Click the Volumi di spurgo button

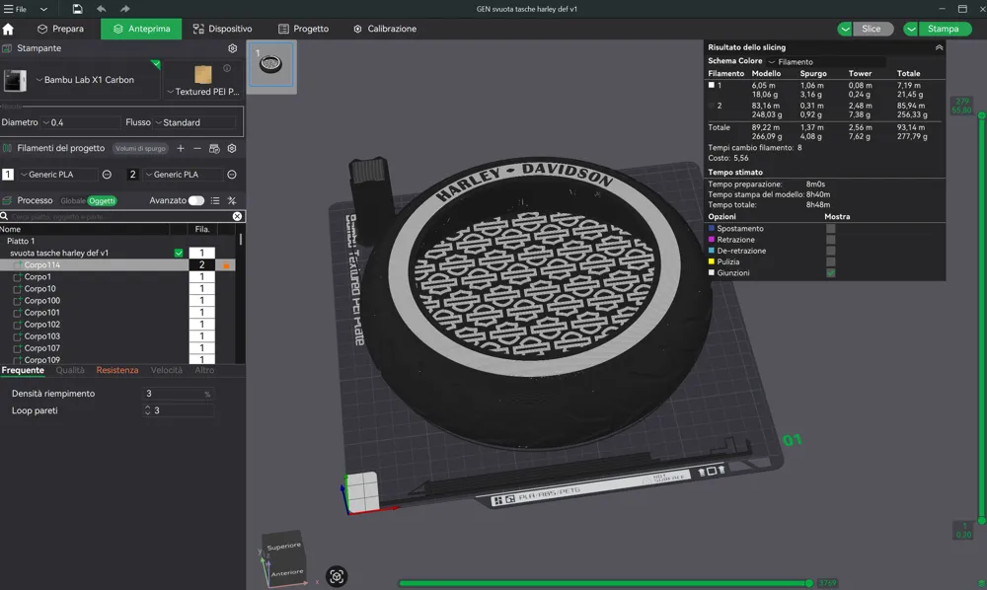(140, 148)
